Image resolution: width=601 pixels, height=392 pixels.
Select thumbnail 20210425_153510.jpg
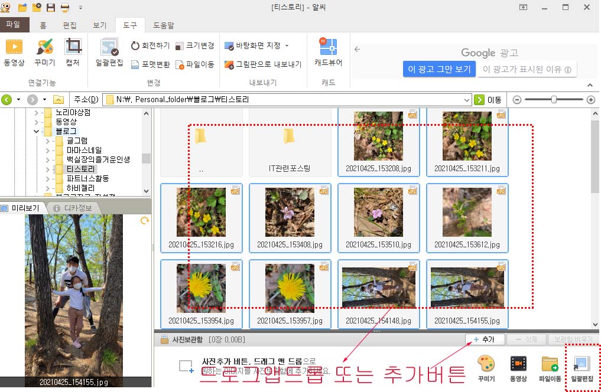[x=379, y=218]
